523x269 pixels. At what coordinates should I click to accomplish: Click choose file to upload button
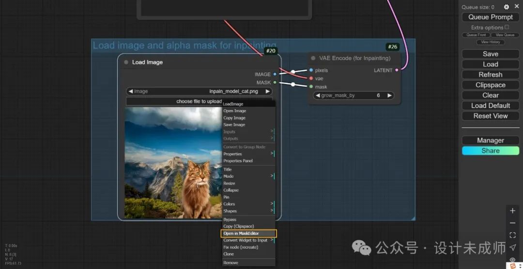(199, 101)
